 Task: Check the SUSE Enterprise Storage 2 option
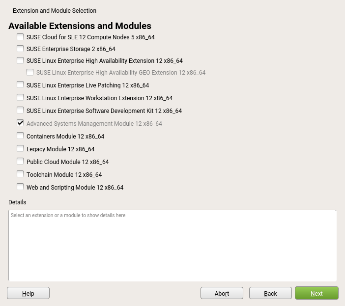pos(20,49)
